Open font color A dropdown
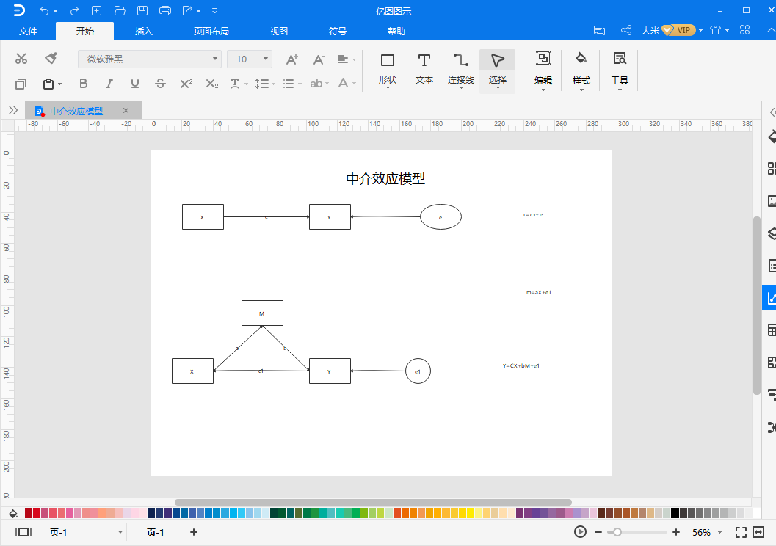Viewport: 776px width, 546px height. pos(347,84)
